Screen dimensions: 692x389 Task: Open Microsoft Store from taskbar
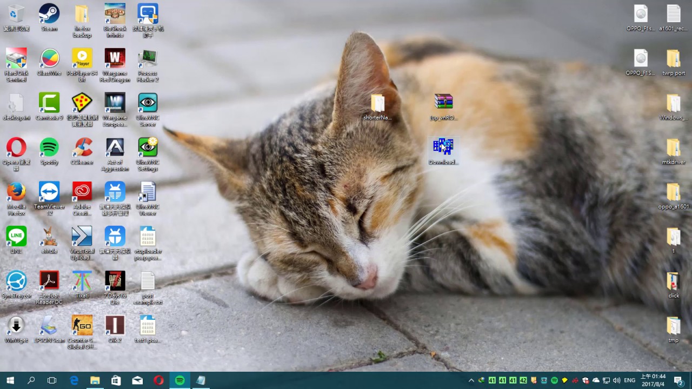(116, 380)
